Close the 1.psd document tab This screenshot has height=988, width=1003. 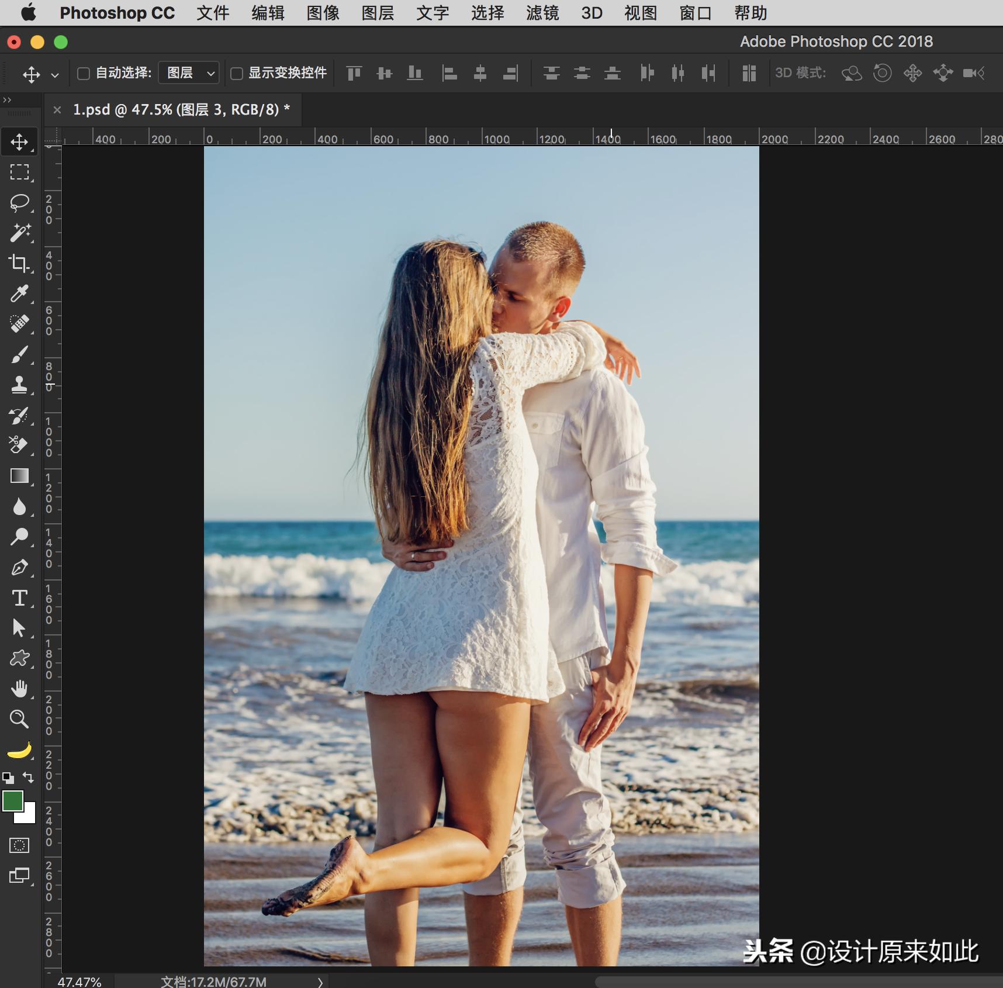(x=57, y=109)
